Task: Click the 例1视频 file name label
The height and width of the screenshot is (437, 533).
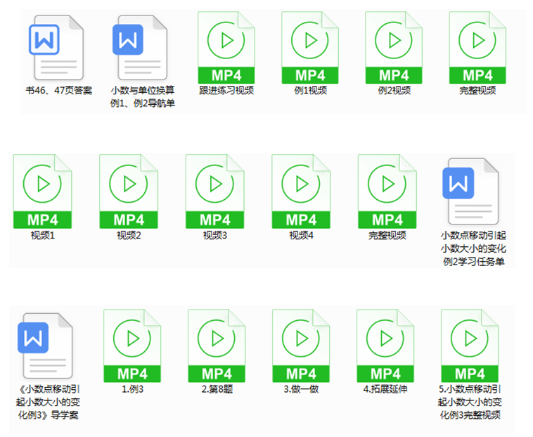Action: [310, 91]
